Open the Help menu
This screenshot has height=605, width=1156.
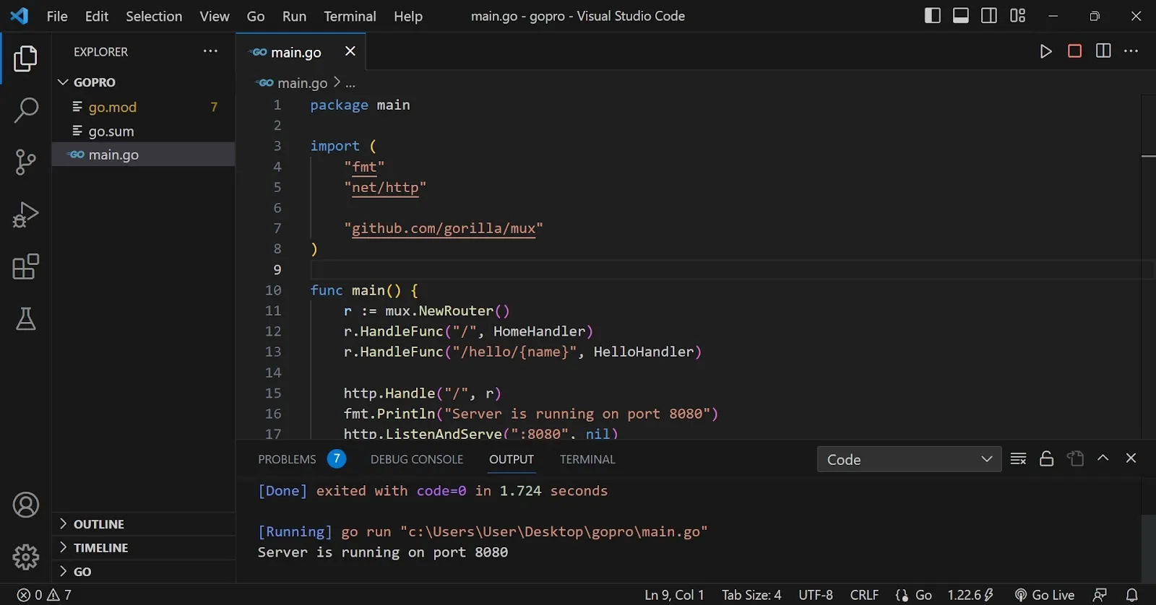coord(408,16)
